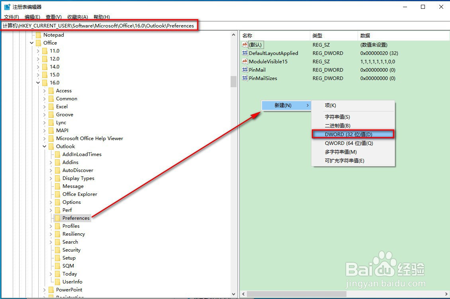This screenshot has width=450, height=299.
Task: Open the 收藏夹(A) menu
Action: [78, 17]
